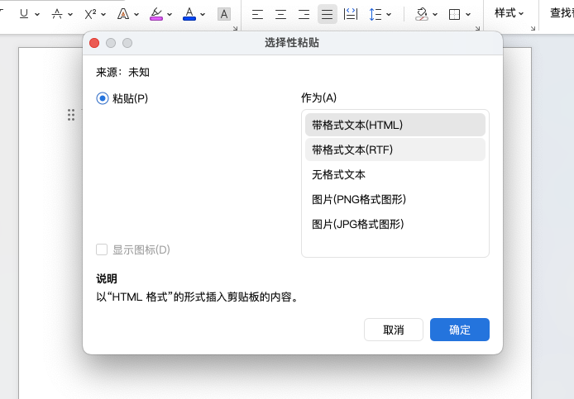Select 图片(PNG格式图形) format option

[x=395, y=199]
